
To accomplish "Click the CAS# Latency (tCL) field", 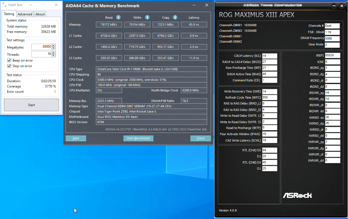I will pos(270,56).
